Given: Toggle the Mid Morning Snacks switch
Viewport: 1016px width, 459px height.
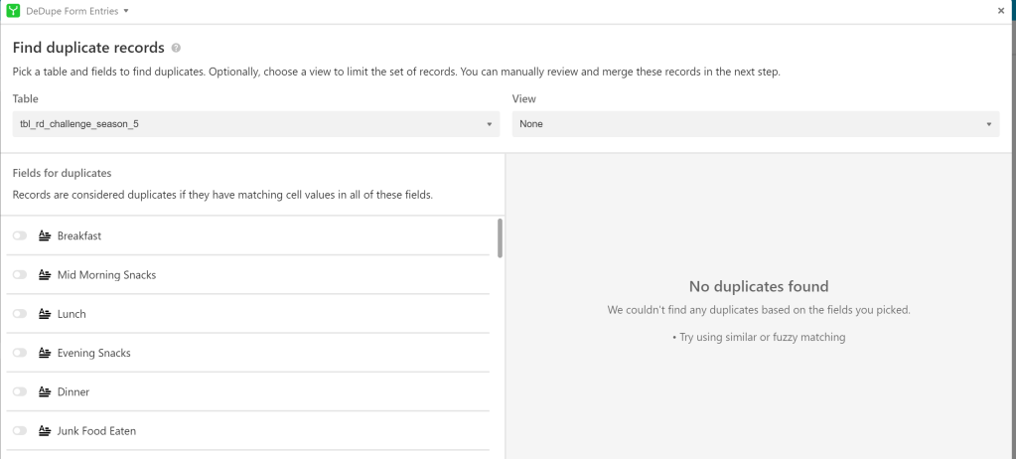Looking at the screenshot, I should tap(20, 275).
